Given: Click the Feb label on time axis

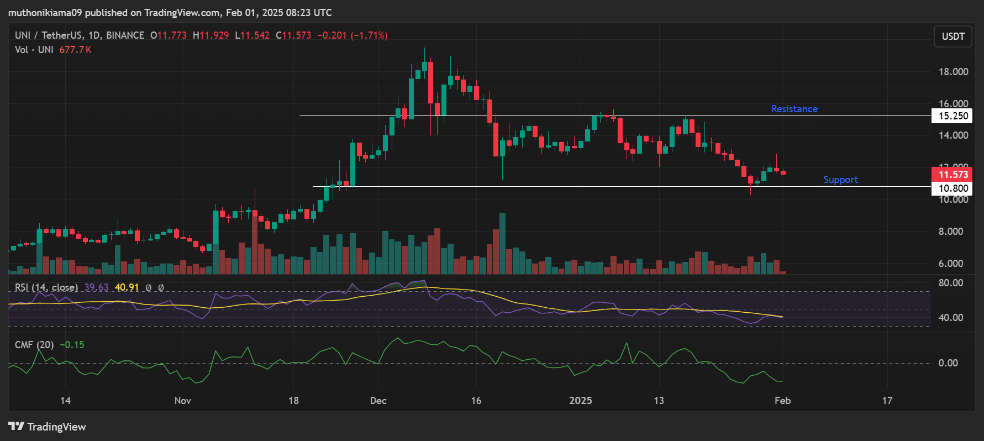Looking at the screenshot, I should coord(782,401).
